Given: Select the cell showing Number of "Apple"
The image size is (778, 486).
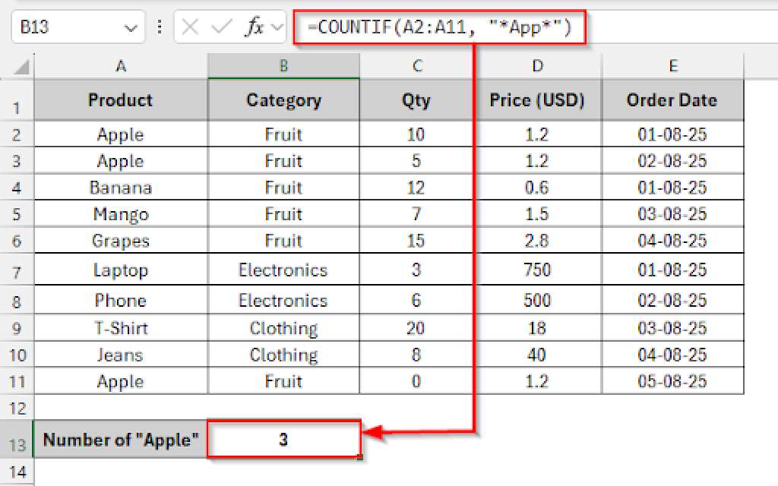Looking at the screenshot, I should click(x=121, y=439).
